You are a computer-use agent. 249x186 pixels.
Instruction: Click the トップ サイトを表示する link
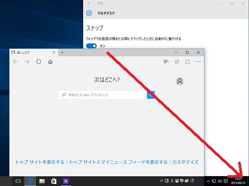click(40, 162)
